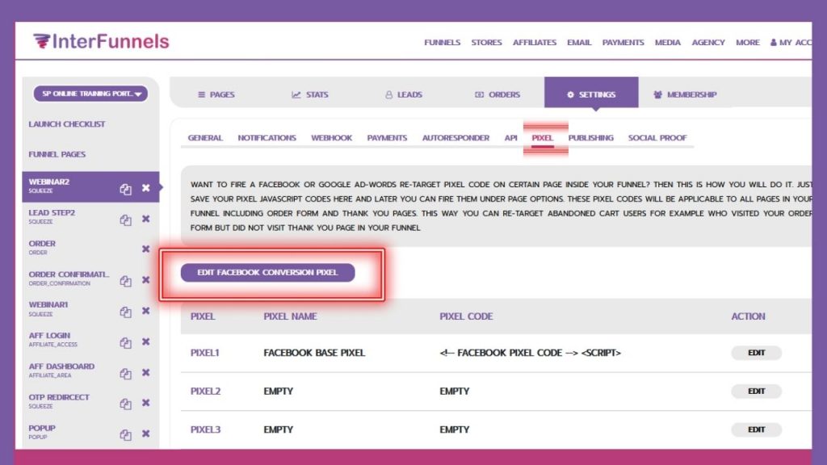Open the FUNNEL PAGES link
This screenshot has width=827, height=465.
57,154
